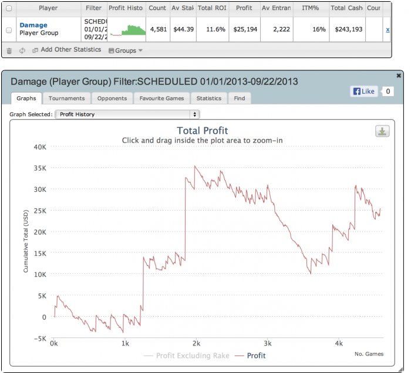
Task: Open the Damage player link
Action: 33,25
